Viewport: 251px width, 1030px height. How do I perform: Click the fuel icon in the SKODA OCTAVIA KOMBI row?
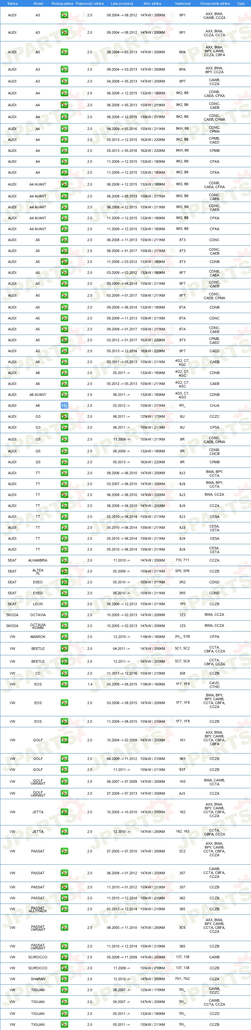click(64, 626)
